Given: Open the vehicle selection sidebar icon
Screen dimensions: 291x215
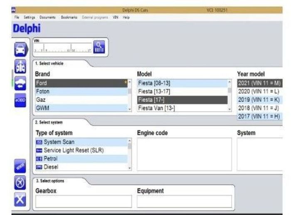Looking at the screenshot, I should (21, 49).
